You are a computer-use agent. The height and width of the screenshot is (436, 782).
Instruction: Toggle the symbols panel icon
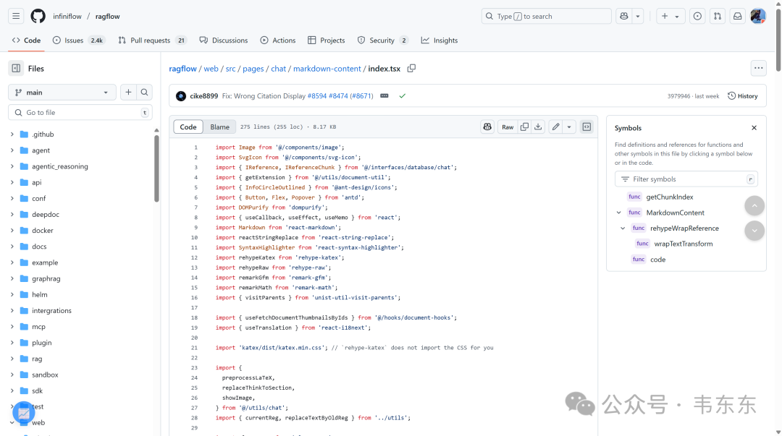click(x=586, y=127)
